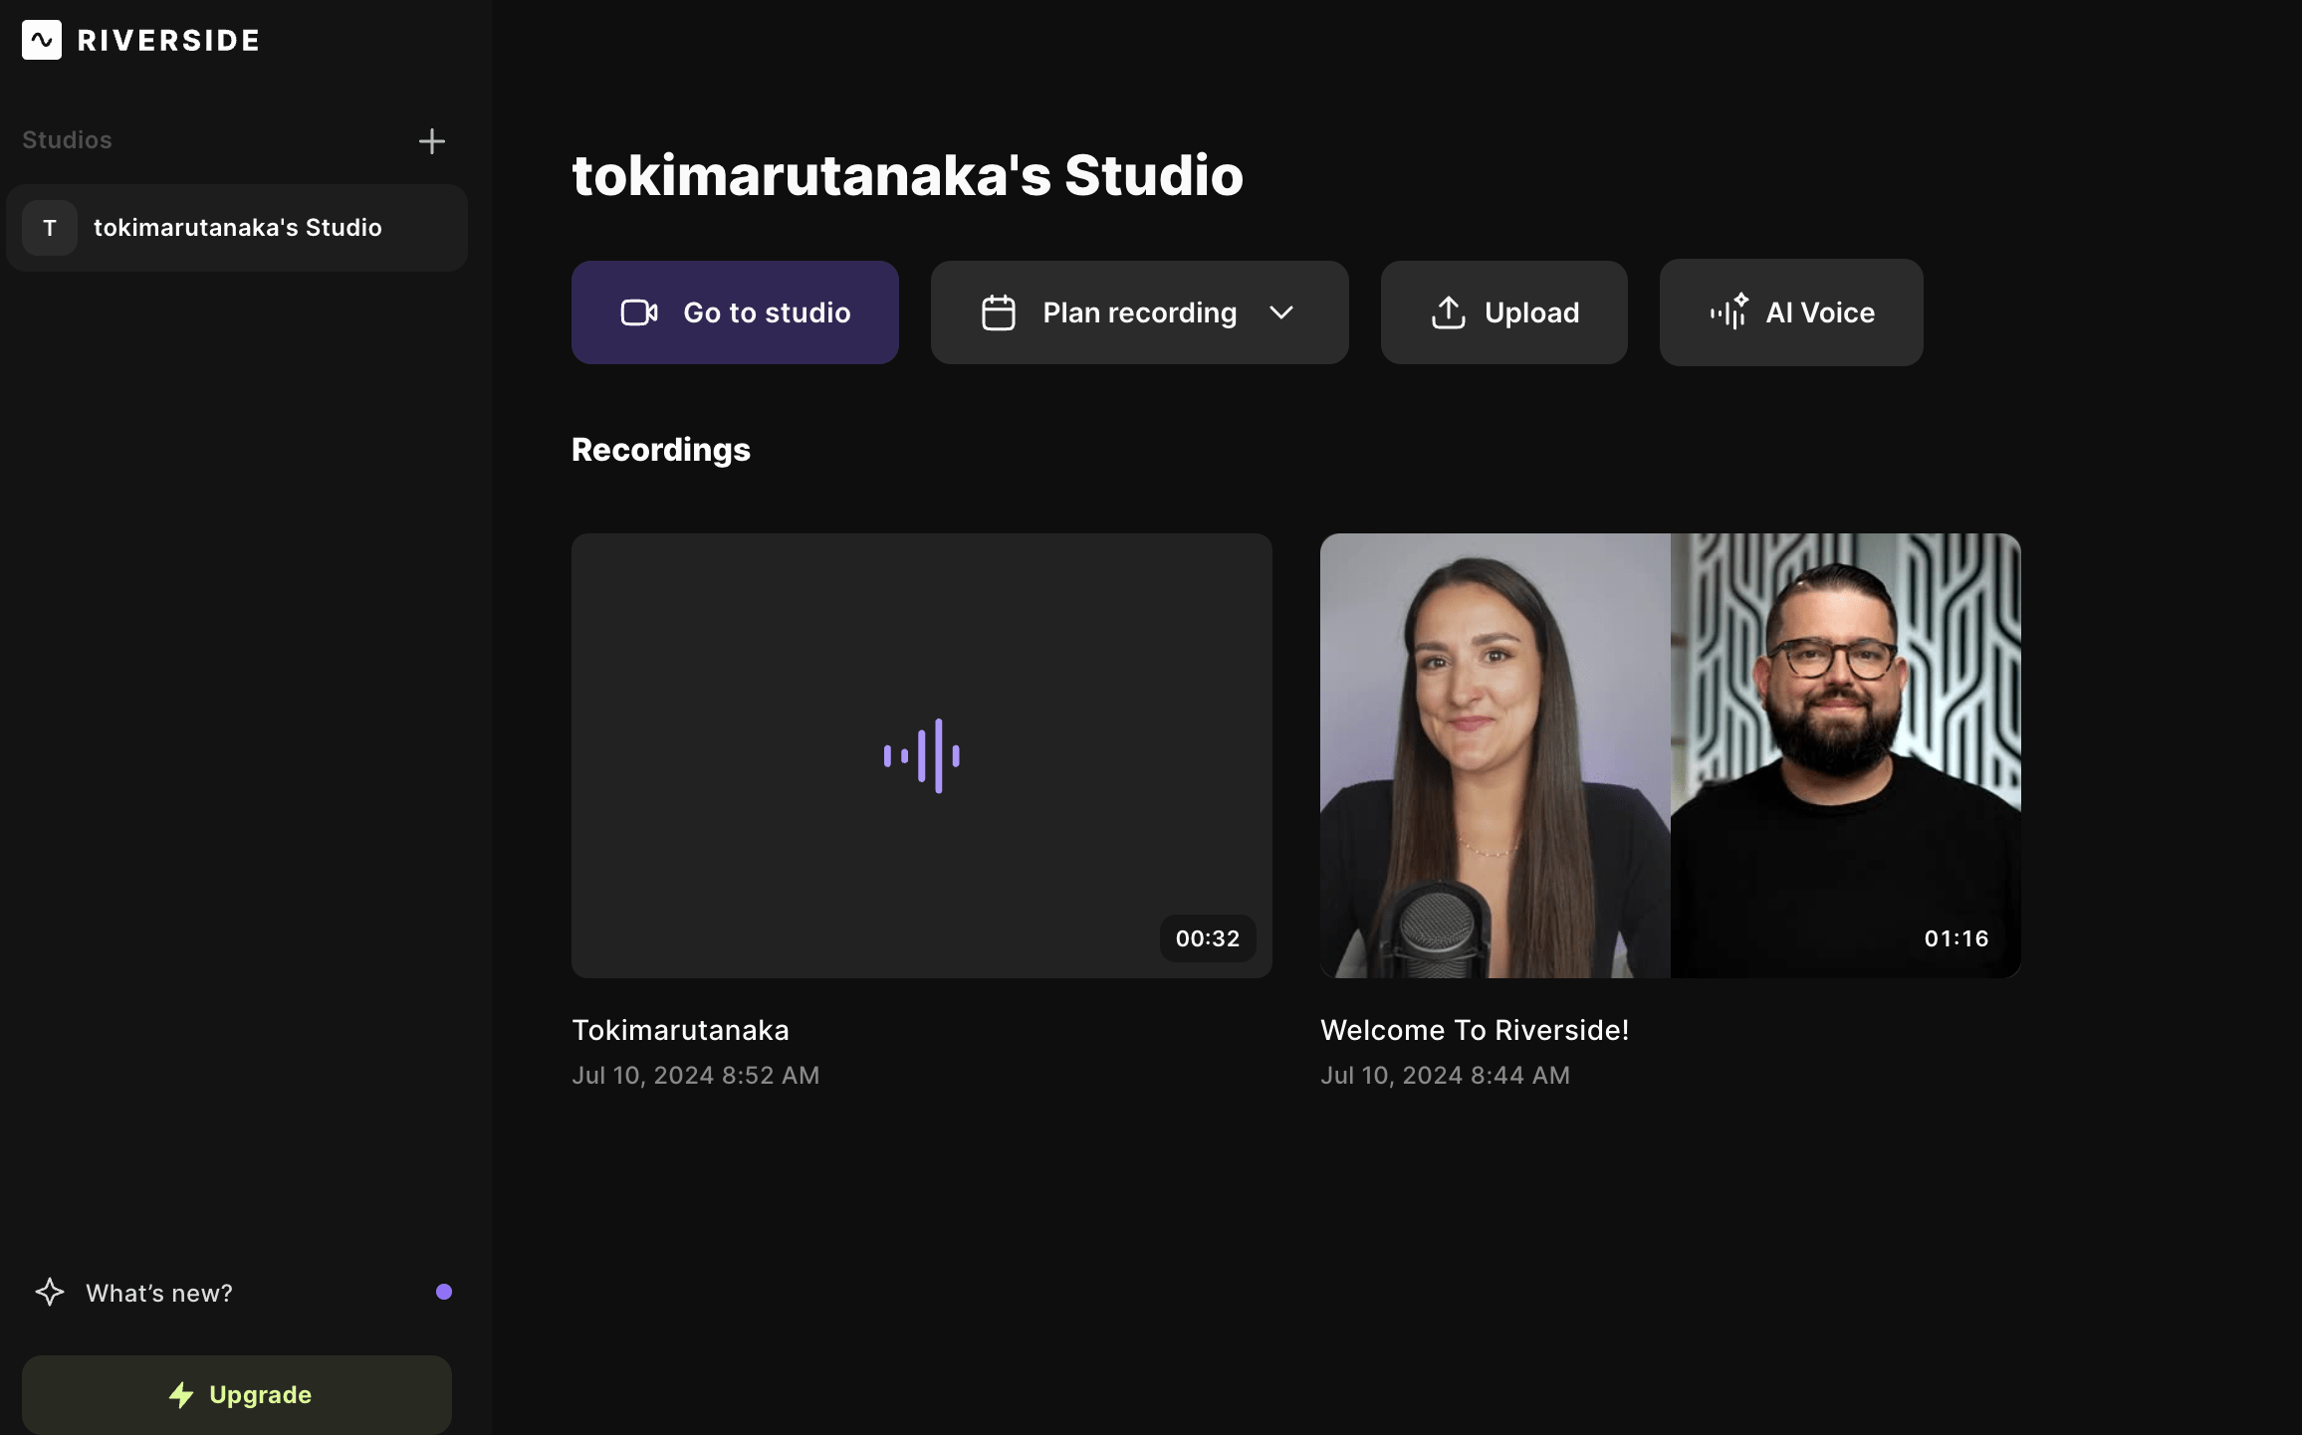Open the Tokimarutanaka audio recording thumbnail
Screen dimensions: 2302x1435
click(x=922, y=755)
